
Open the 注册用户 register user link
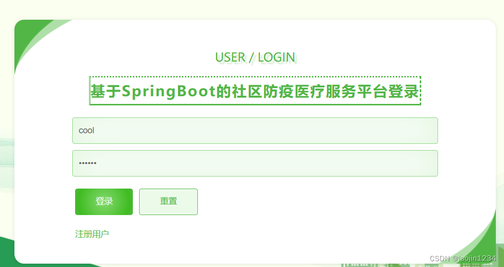pyautogui.click(x=92, y=234)
